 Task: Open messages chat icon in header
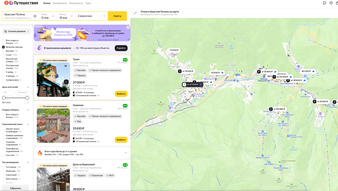[x=325, y=3]
